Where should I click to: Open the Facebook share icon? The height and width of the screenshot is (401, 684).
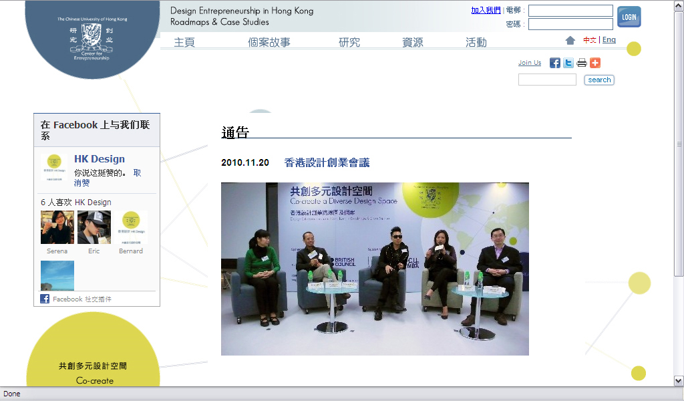pyautogui.click(x=555, y=63)
